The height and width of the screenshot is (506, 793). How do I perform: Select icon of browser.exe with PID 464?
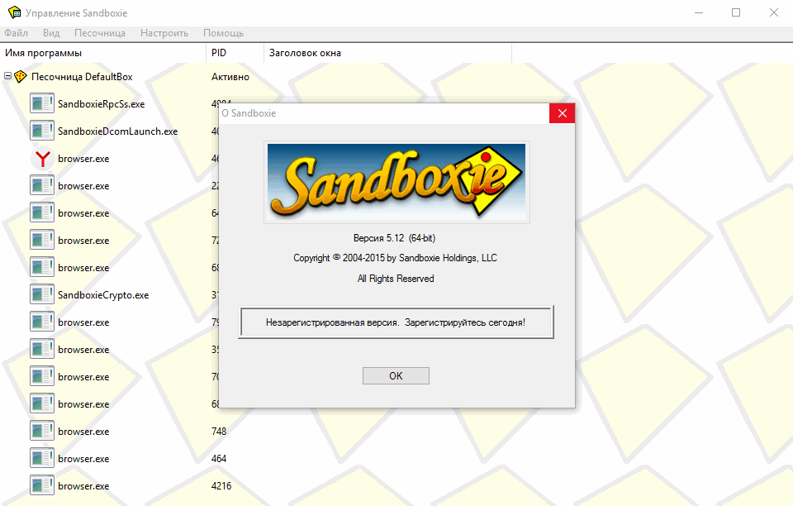42,459
